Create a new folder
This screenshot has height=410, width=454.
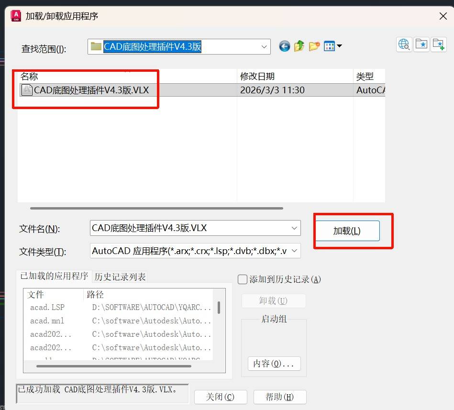click(x=314, y=46)
